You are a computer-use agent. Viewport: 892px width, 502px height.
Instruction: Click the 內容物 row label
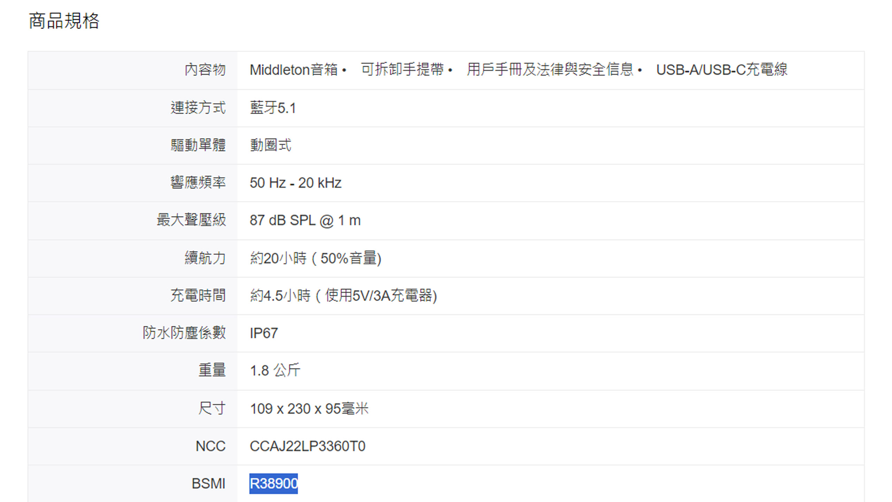tap(205, 70)
